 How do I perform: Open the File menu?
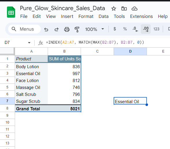point(24,16)
